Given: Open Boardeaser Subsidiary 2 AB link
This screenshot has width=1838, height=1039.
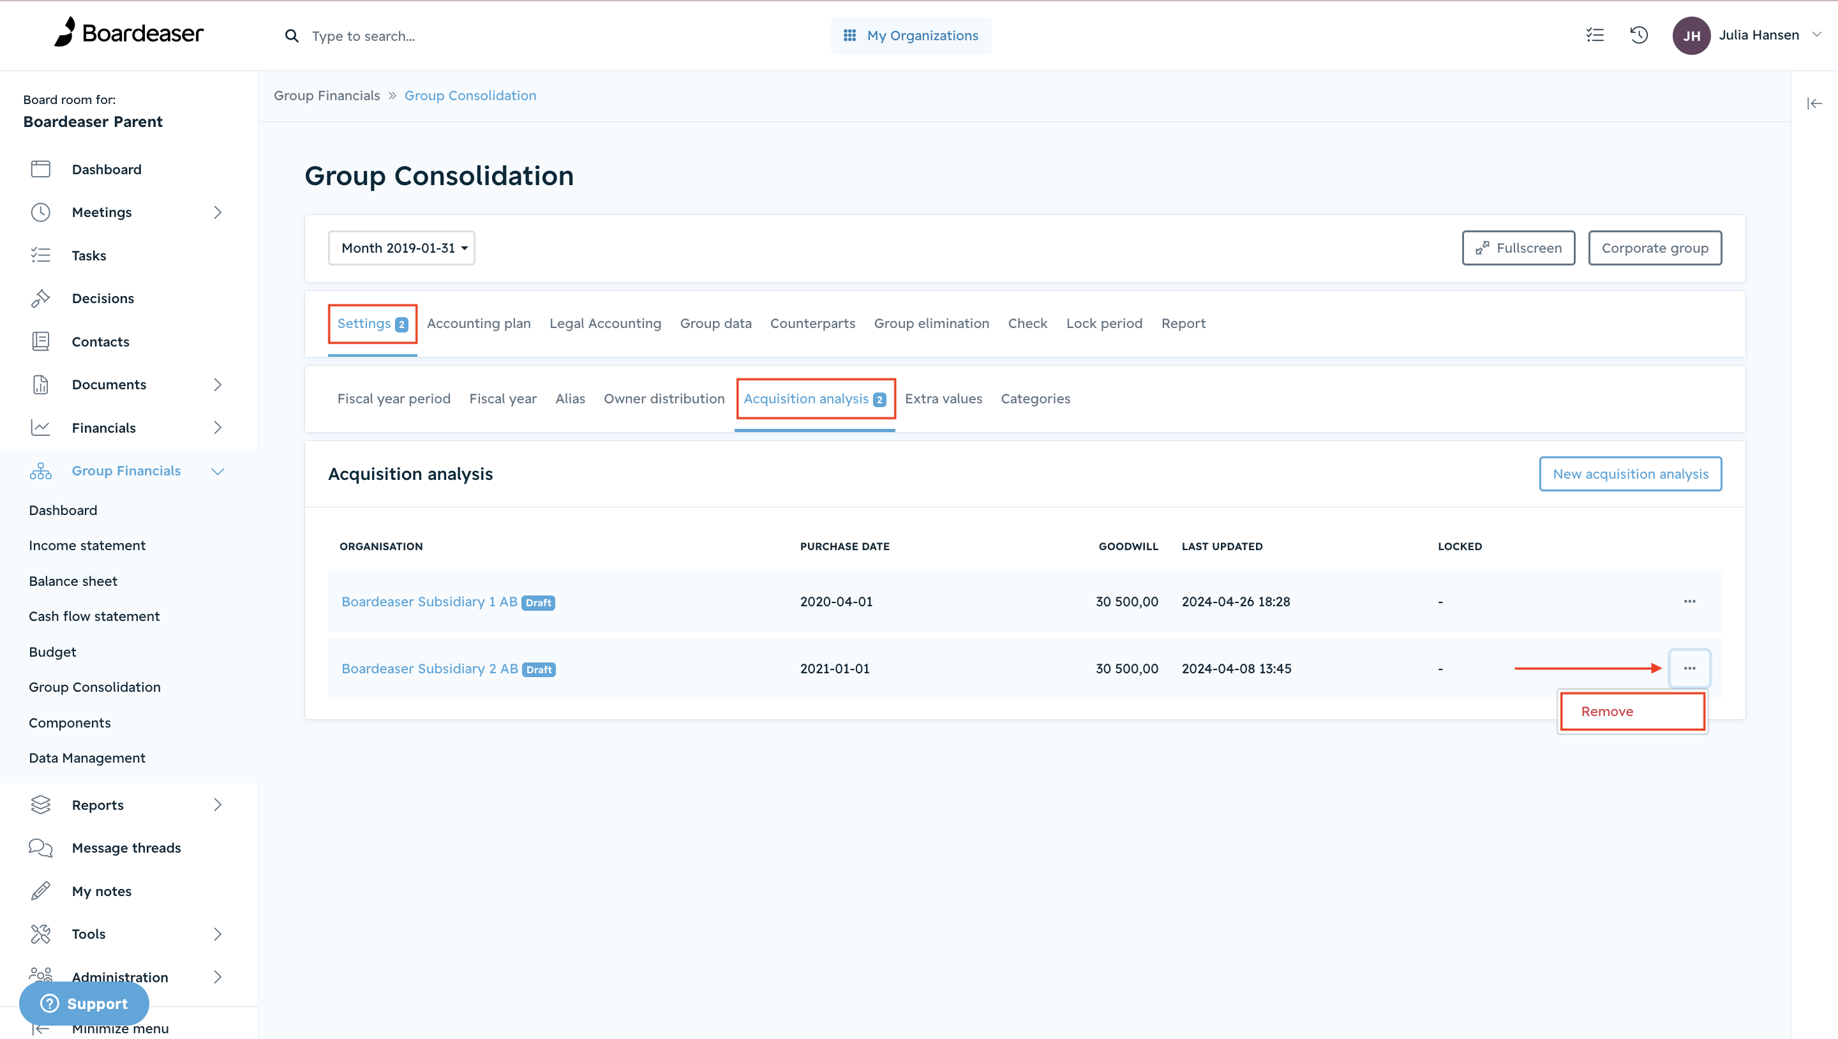Looking at the screenshot, I should [430, 669].
